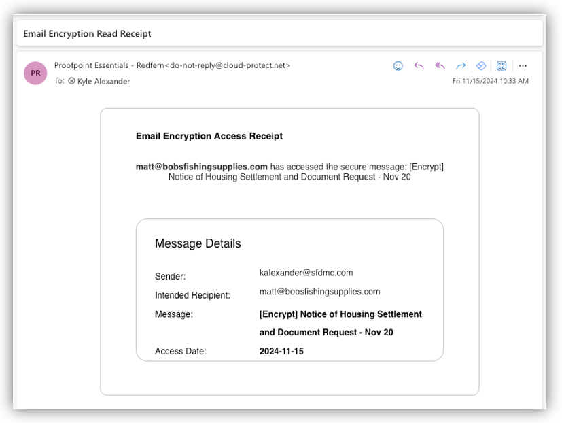Reply to the Proofpoint email

419,66
